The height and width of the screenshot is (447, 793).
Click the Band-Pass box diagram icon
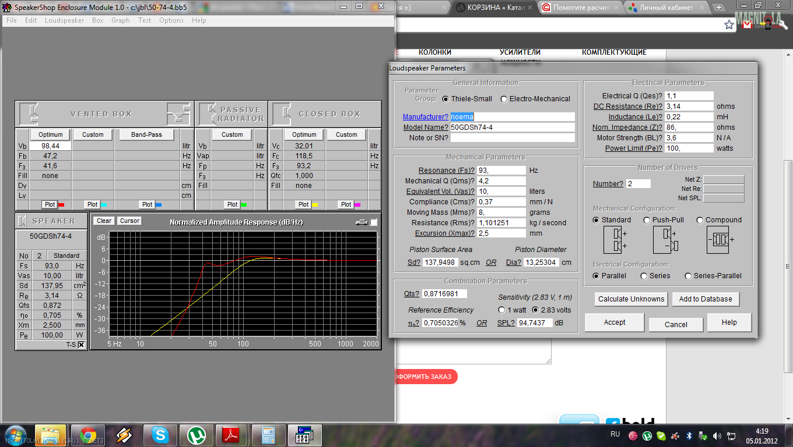[179, 113]
